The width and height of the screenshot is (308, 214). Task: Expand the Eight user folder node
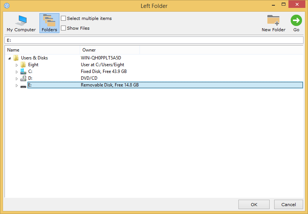[17, 65]
